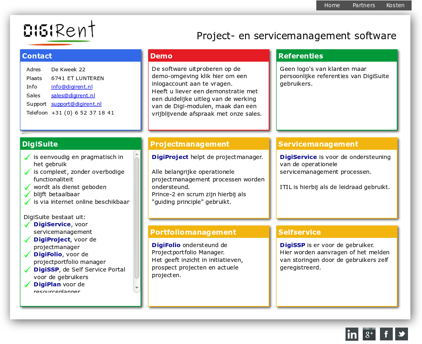Click DigiService link in Servicemanagement card
Viewport: 422px width, 344px height.
click(298, 157)
